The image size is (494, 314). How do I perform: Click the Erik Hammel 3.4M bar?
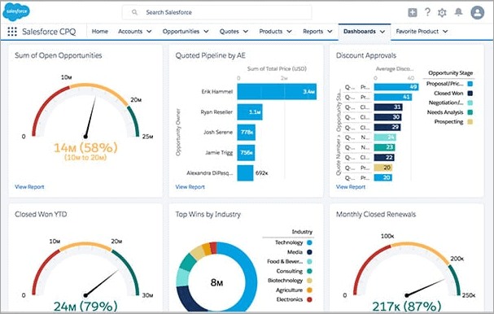[x=277, y=91]
